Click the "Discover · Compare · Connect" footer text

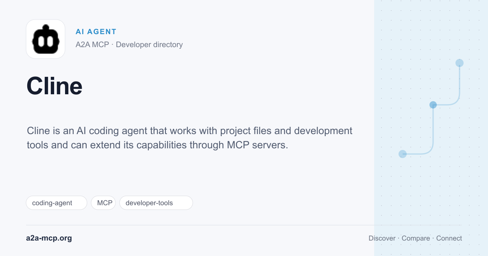[x=415, y=238]
